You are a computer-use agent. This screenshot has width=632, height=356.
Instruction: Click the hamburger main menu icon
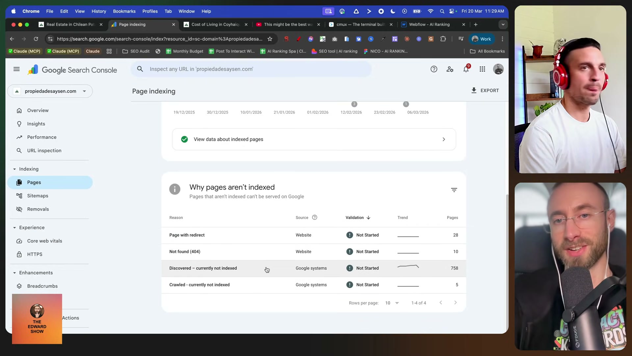(x=16, y=69)
